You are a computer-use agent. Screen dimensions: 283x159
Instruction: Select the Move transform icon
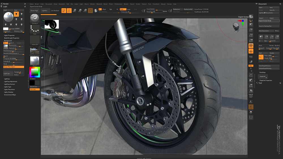pos(74,11)
